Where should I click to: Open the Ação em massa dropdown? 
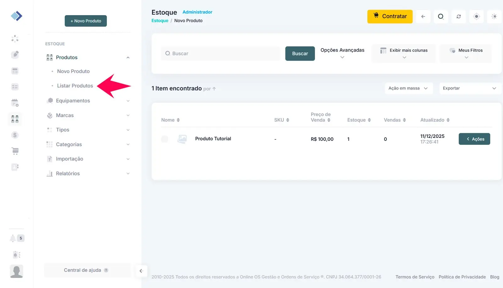408,88
